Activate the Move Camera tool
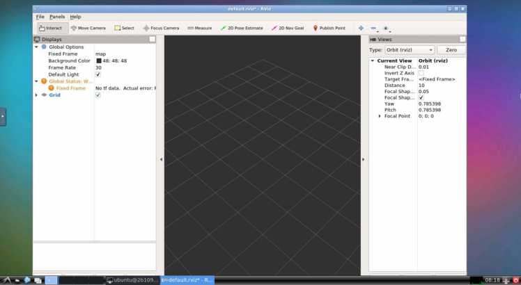Viewport: 521px width, 285px height. (x=88, y=28)
